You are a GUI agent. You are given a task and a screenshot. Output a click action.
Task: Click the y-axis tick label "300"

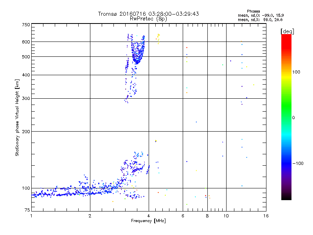(26, 99)
